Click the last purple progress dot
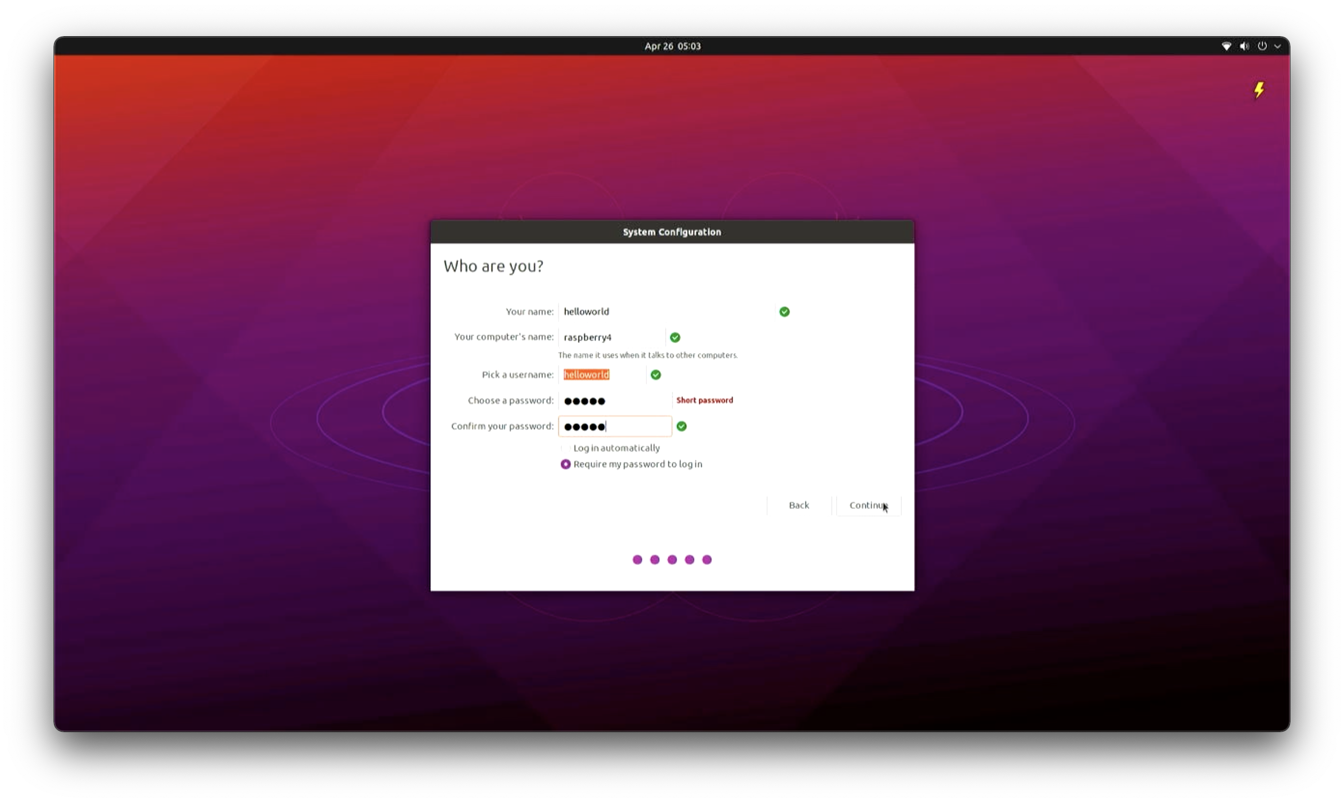The image size is (1344, 803). coord(707,559)
